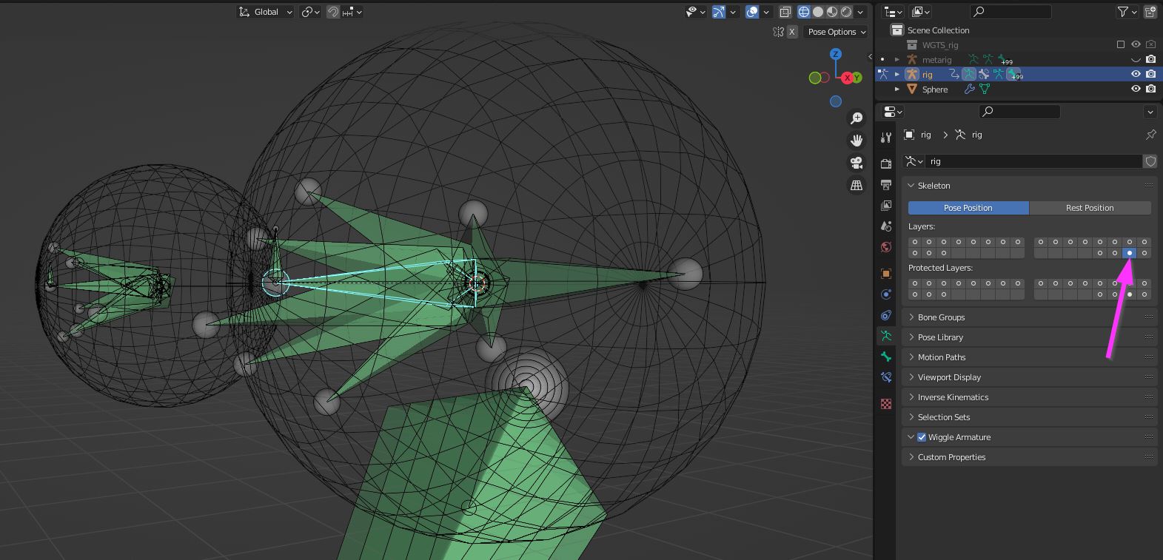This screenshot has height=560, width=1163.
Task: Click the hand pan view gizmo
Action: point(857,141)
